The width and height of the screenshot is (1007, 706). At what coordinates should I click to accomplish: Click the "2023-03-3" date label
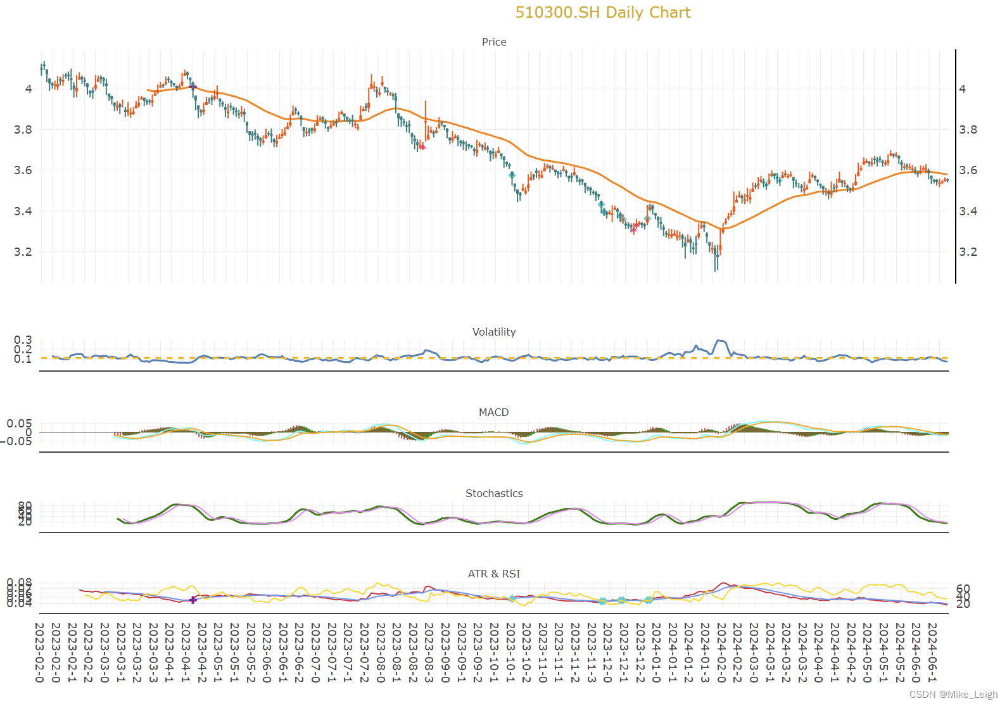[153, 653]
